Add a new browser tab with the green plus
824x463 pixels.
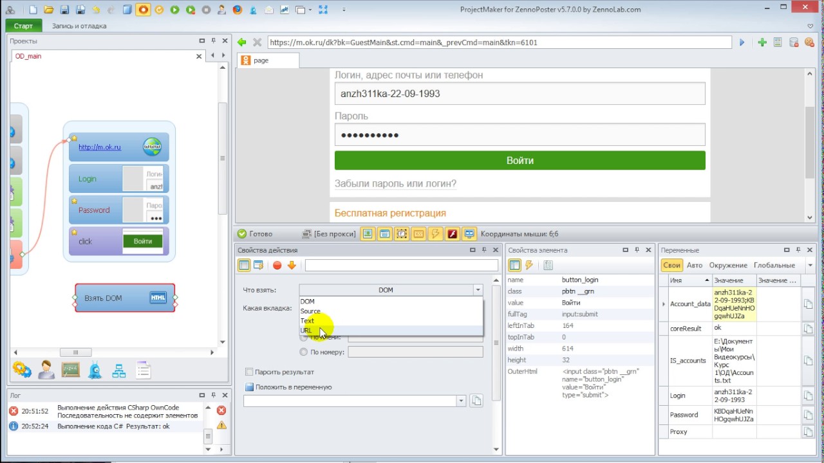coord(762,42)
